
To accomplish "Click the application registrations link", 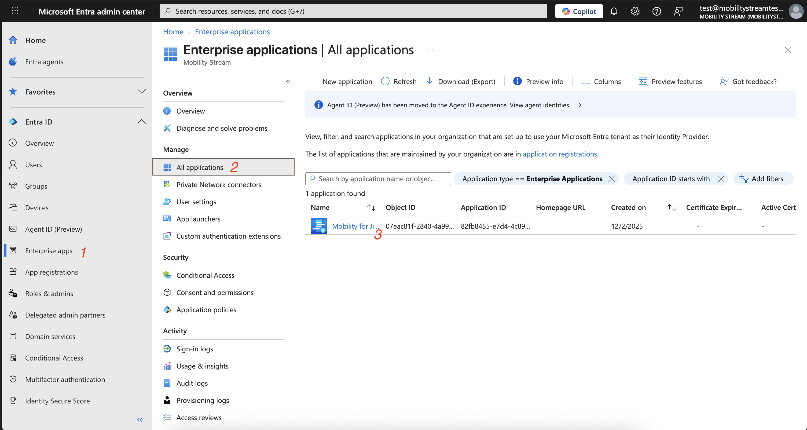I will [560, 154].
